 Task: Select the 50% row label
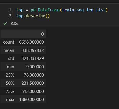tap(10, 83)
